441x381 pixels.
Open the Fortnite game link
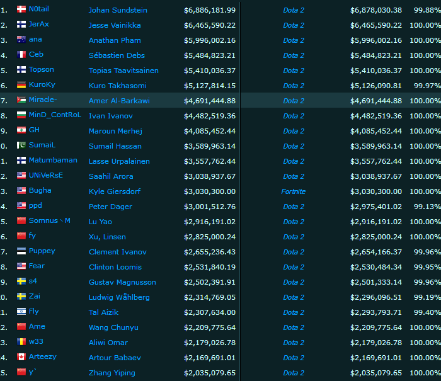coord(293,191)
